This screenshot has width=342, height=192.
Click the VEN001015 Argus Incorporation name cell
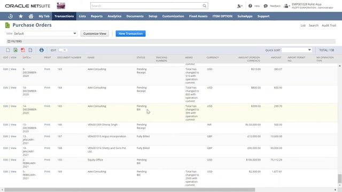(107, 137)
